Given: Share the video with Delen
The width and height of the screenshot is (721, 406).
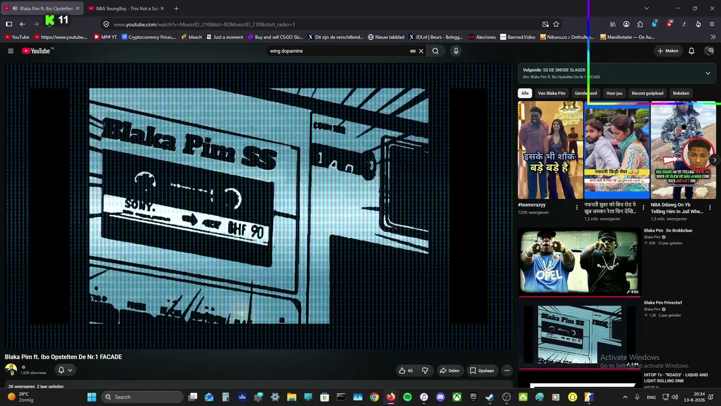Looking at the screenshot, I should tap(449, 370).
